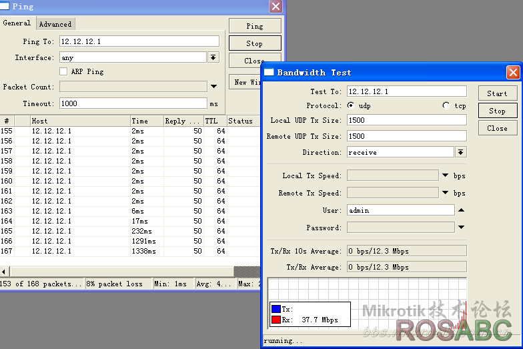The image size is (523, 349).
Task: Edit the Local UDP Tx Size field
Action: (407, 120)
